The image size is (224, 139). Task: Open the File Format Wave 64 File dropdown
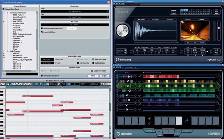point(74,25)
